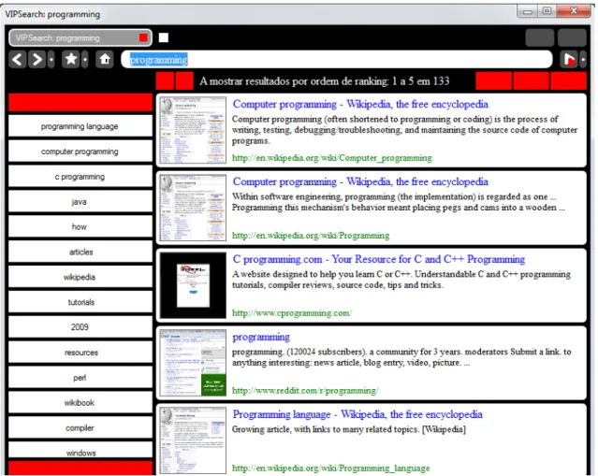This screenshot has width=598, height=476.
Task: Select suggestion c programming
Action: pos(80,177)
